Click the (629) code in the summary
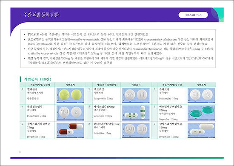 click(x=31, y=44)
